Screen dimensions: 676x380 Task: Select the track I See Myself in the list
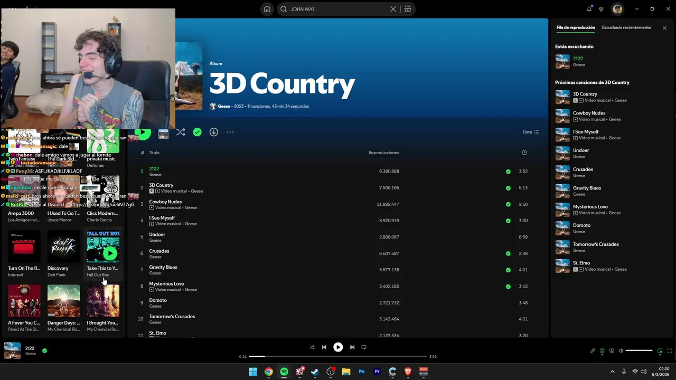pos(162,218)
